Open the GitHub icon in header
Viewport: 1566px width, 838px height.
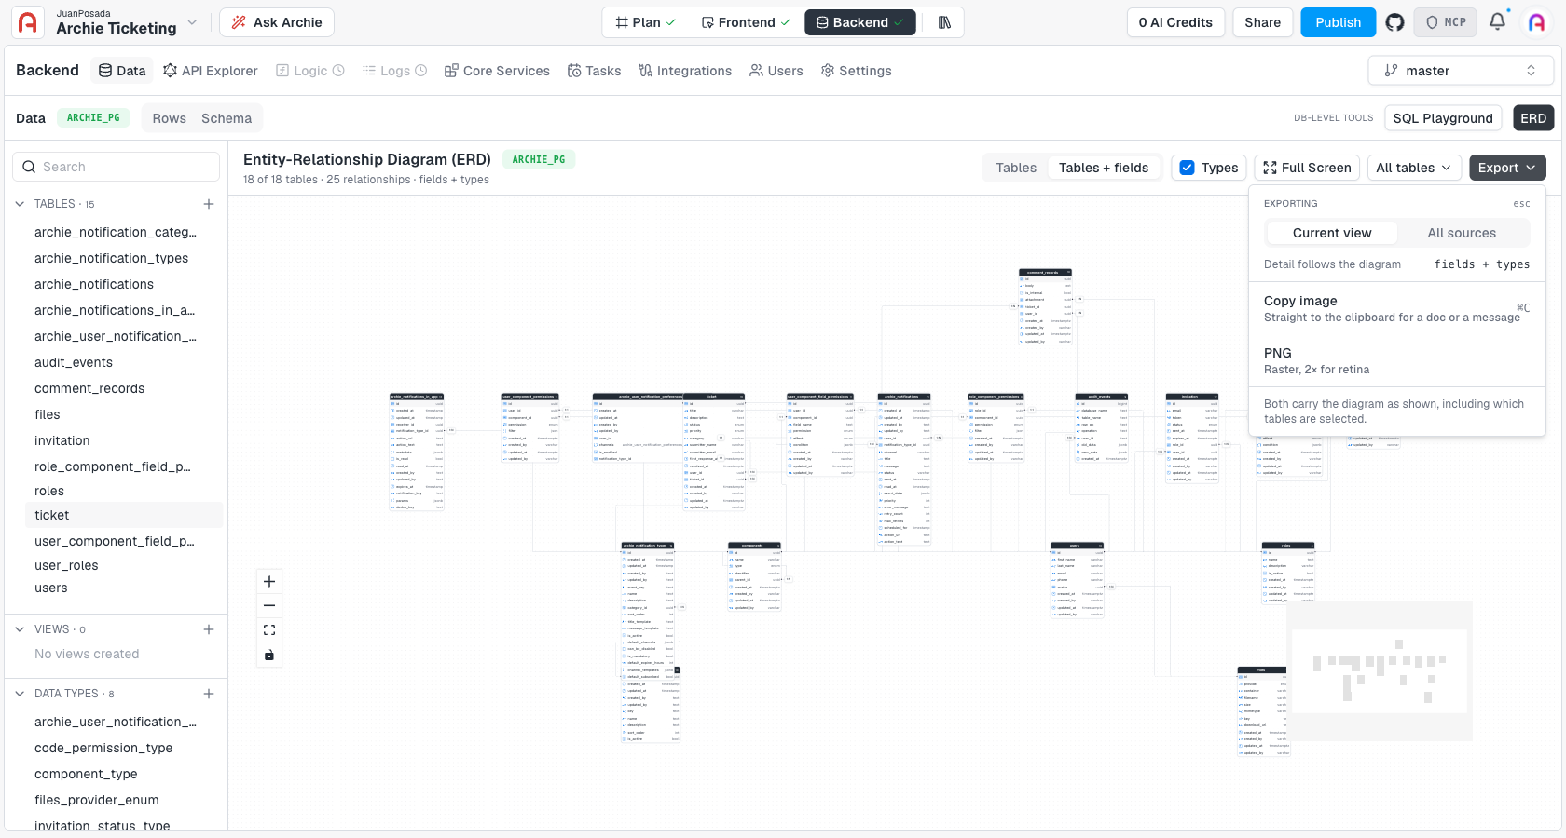pos(1394,22)
